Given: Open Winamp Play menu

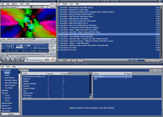Looking at the screenshot, I should tap(8, 4).
